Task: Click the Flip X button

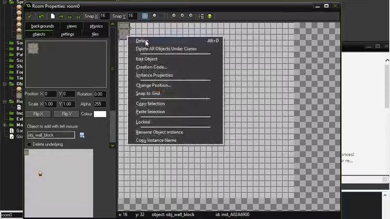Action: [x=38, y=114]
